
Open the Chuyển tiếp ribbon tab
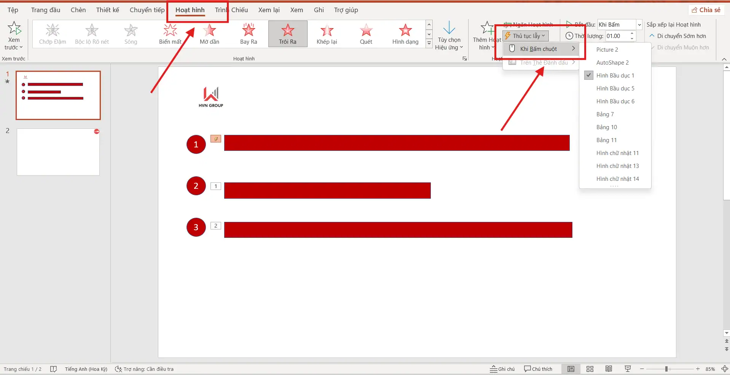(x=147, y=10)
